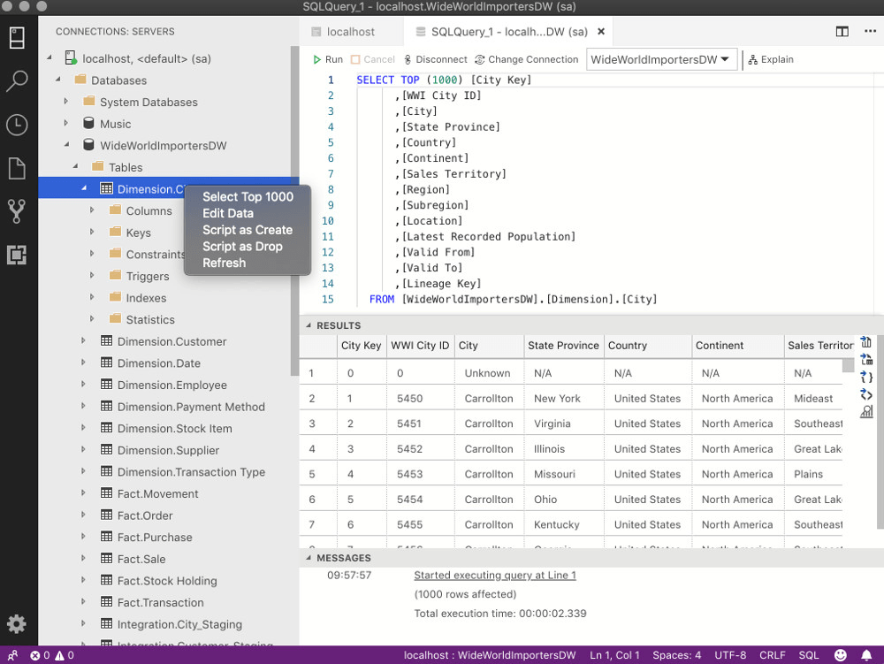884x664 pixels.
Task: Collapse the RESULTS panel
Action: pyautogui.click(x=309, y=325)
